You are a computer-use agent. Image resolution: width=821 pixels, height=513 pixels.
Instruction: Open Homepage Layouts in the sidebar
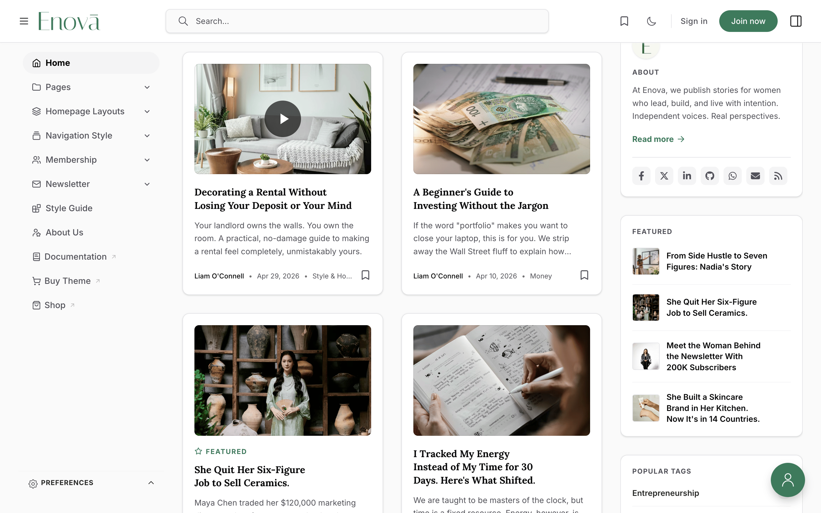pos(85,111)
